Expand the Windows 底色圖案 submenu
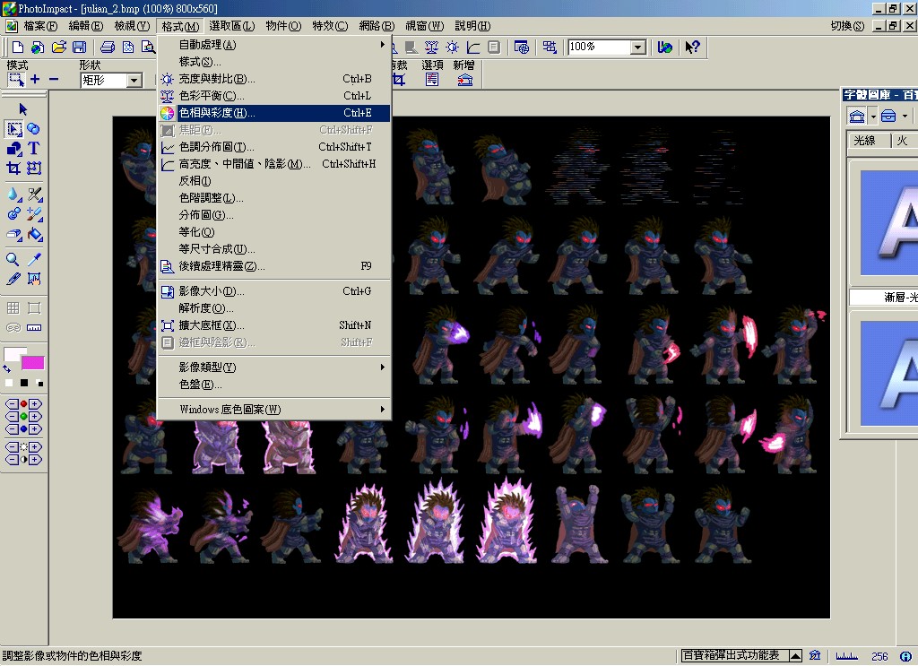Image resolution: width=918 pixels, height=666 pixels. [274, 409]
